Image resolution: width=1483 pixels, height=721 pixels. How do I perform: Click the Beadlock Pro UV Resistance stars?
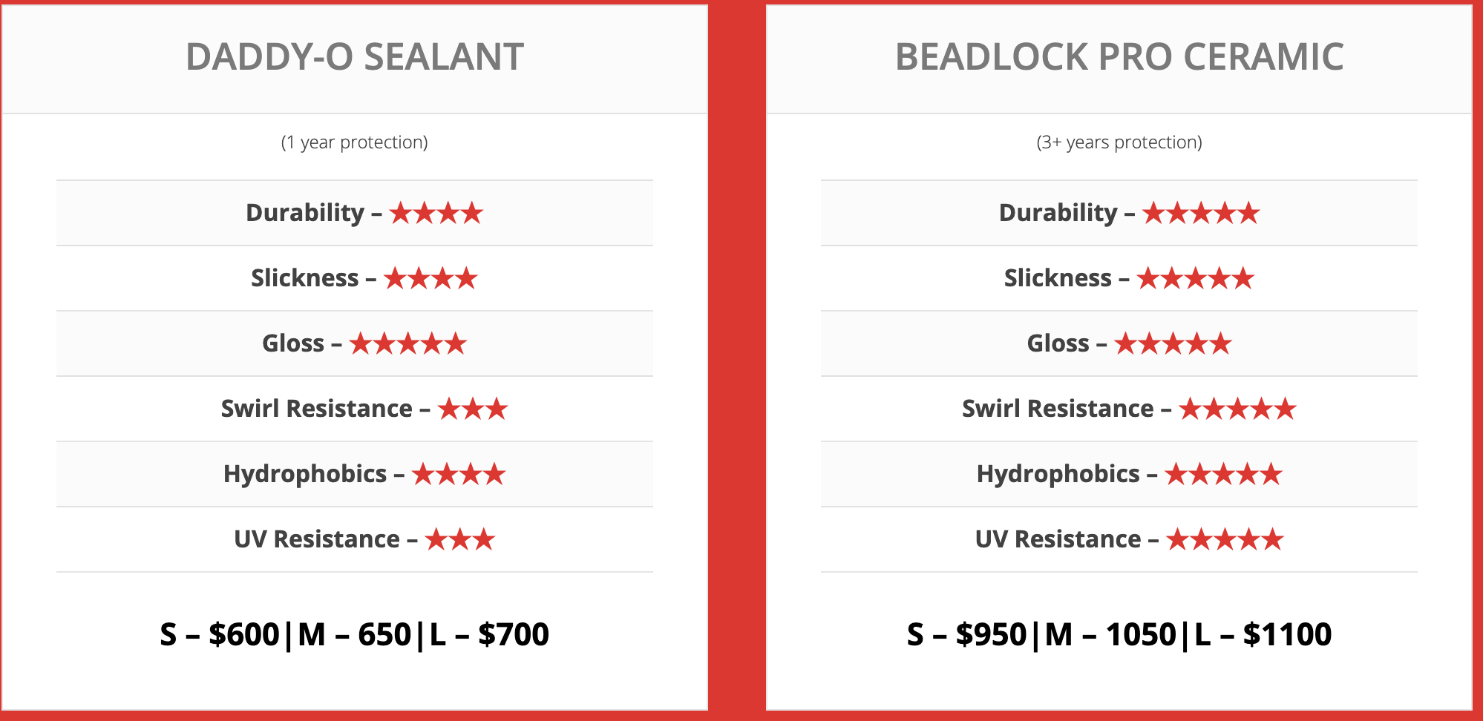(1225, 540)
